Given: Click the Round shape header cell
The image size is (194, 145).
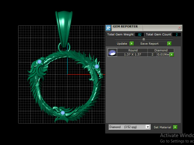Looking at the screenshot, I should (x=133, y=50).
